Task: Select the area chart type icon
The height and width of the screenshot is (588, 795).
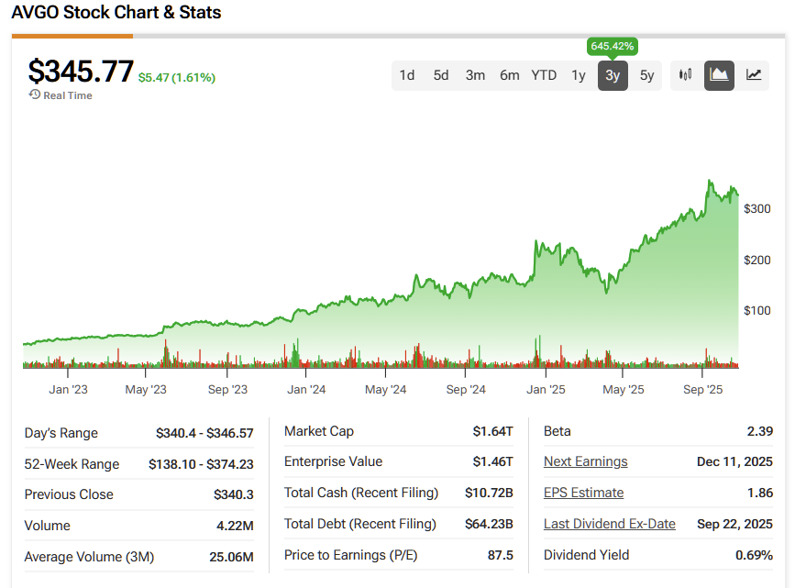Action: pos(719,75)
